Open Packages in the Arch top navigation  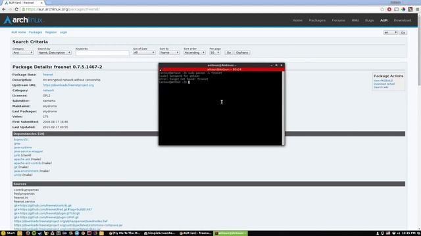pos(317,20)
